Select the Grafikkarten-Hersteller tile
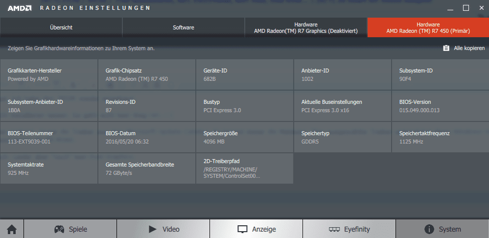This screenshot has height=238, width=489. tap(49, 74)
